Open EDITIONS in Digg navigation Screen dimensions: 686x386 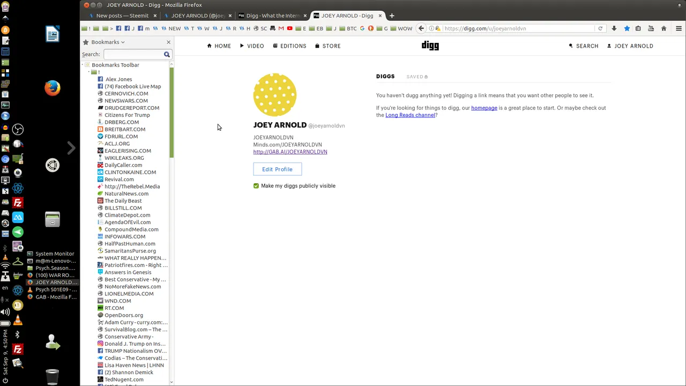click(289, 46)
